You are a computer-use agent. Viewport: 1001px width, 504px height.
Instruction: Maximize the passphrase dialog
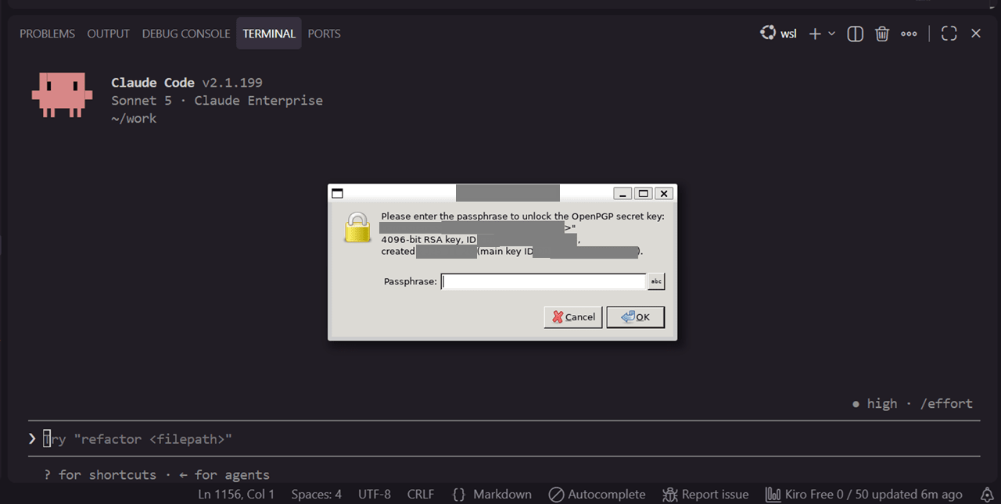pyautogui.click(x=643, y=193)
